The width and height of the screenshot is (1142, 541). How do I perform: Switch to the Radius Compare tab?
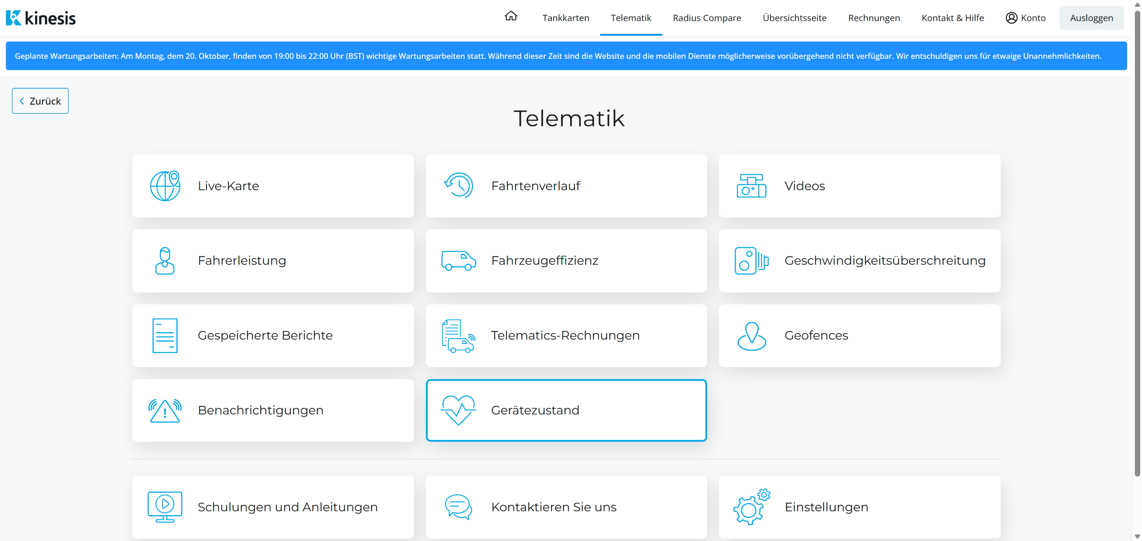pos(707,18)
